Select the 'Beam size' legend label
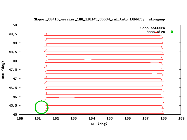 156,32
